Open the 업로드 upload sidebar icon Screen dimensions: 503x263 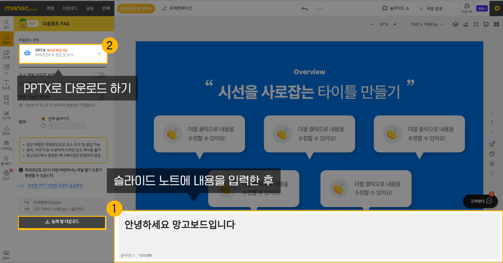click(7, 130)
